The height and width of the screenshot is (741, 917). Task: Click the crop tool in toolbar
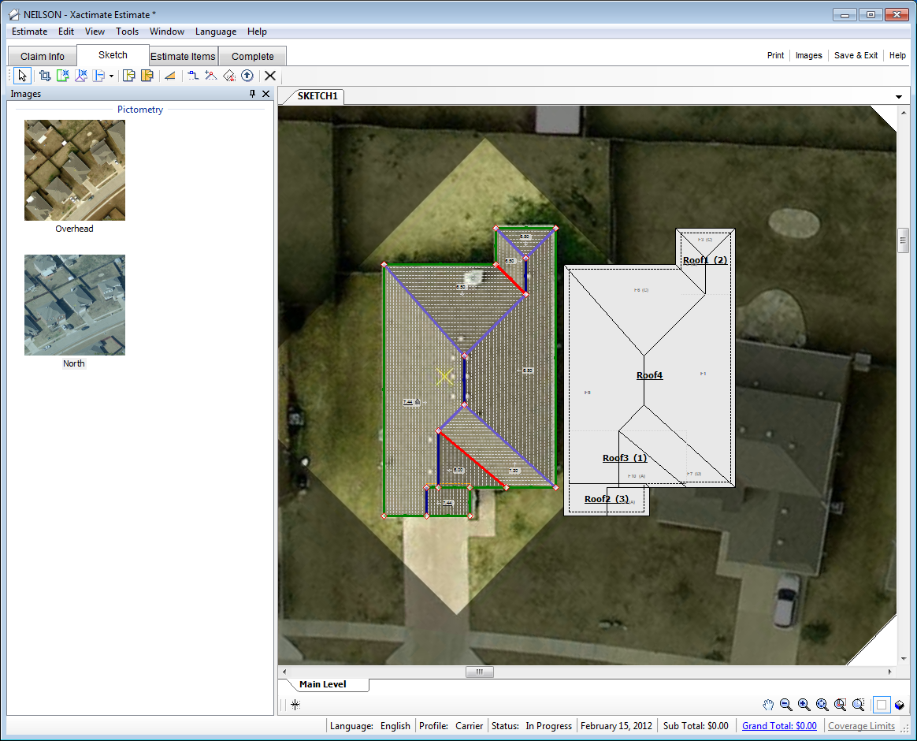point(44,76)
